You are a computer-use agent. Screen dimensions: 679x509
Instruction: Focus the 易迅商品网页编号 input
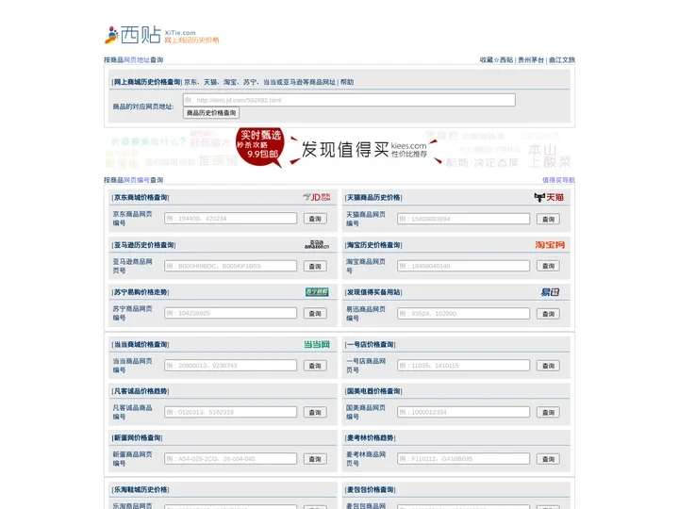[463, 313]
